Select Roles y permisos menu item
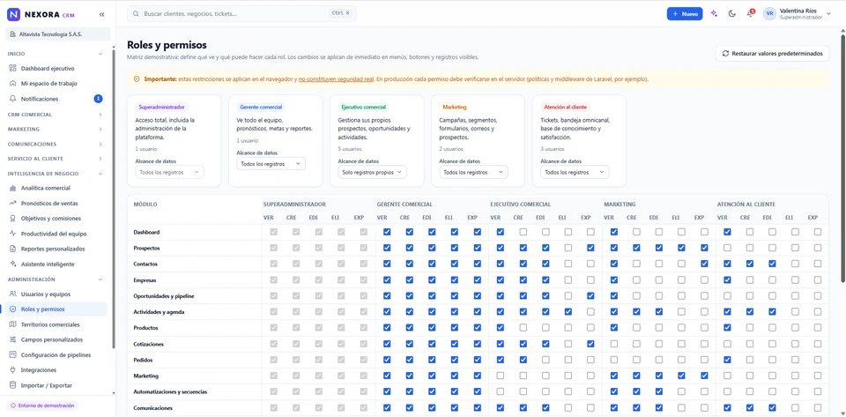Viewport: 846px width, 417px height. click(56, 309)
